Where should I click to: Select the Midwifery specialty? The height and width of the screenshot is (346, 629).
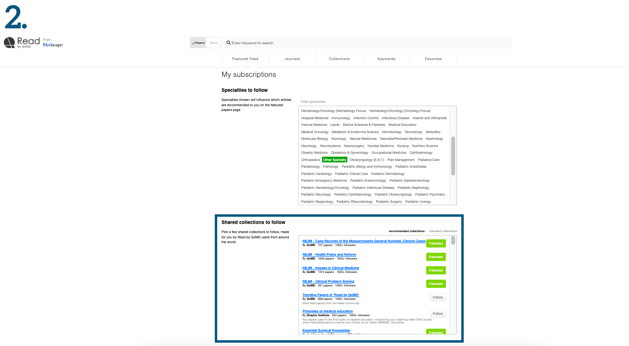433,132
